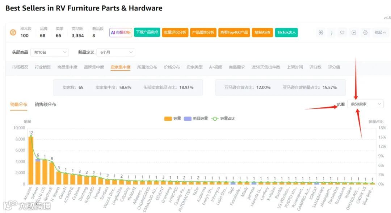Open the grid apps icon
The width and height of the screenshot is (391, 213).
pyautogui.click(x=321, y=32)
